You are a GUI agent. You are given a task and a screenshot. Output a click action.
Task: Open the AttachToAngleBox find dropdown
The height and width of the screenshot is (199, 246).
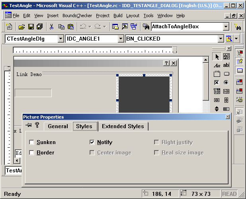point(226,27)
